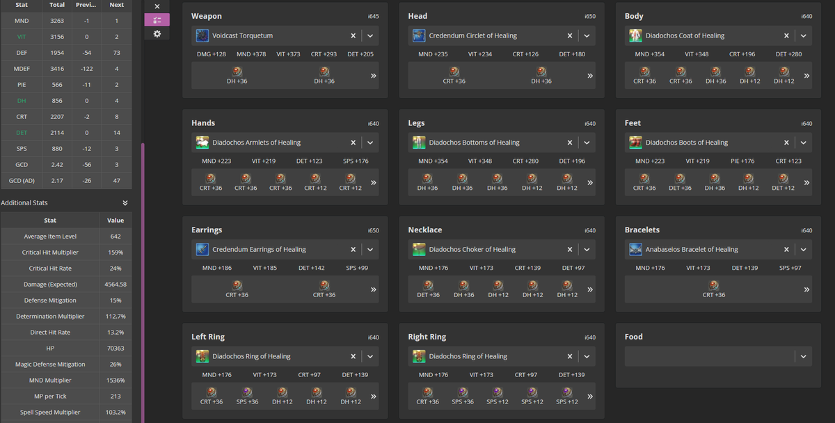Expand Legs materia with the double arrow
Image resolution: width=835 pixels, height=423 pixels.
point(590,183)
